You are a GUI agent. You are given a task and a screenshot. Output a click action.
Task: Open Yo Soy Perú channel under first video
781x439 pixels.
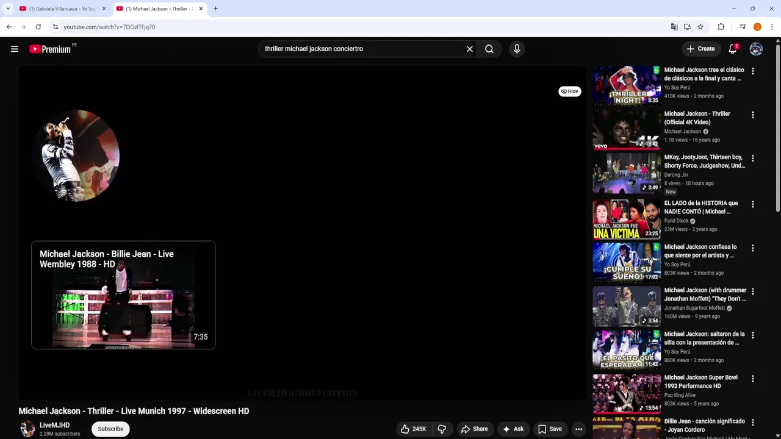(x=677, y=88)
